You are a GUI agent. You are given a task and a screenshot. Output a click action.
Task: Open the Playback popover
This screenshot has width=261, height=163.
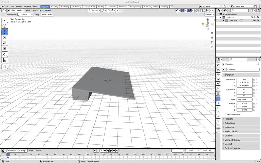pyautogui.click(x=12, y=151)
